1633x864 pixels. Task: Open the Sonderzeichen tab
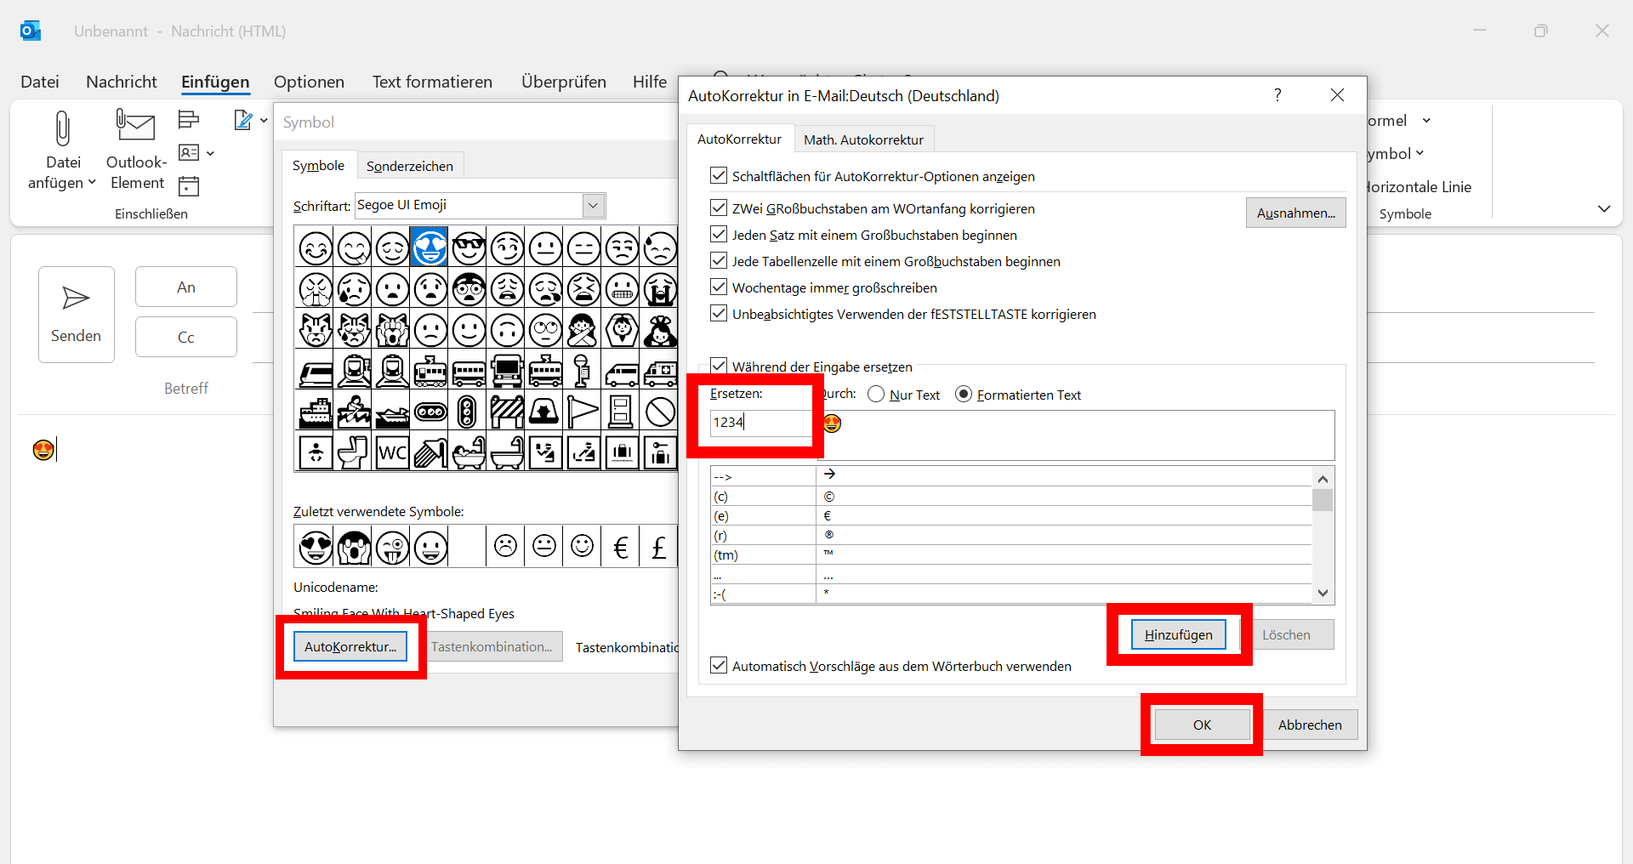(x=409, y=166)
